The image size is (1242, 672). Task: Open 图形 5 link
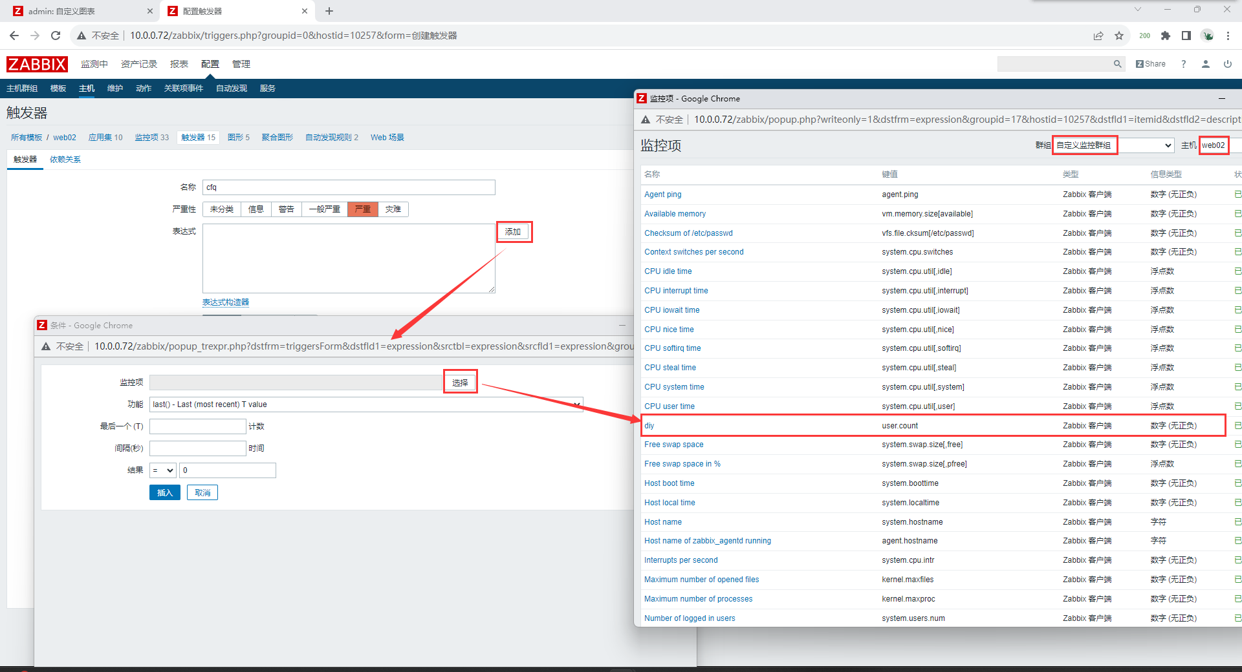pyautogui.click(x=239, y=138)
